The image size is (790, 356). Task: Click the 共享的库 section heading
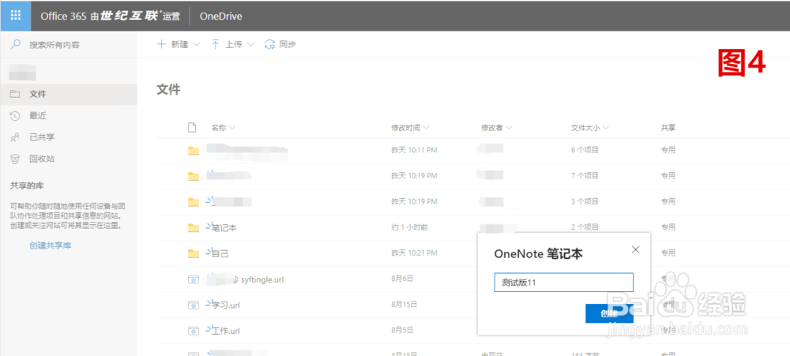(27, 185)
